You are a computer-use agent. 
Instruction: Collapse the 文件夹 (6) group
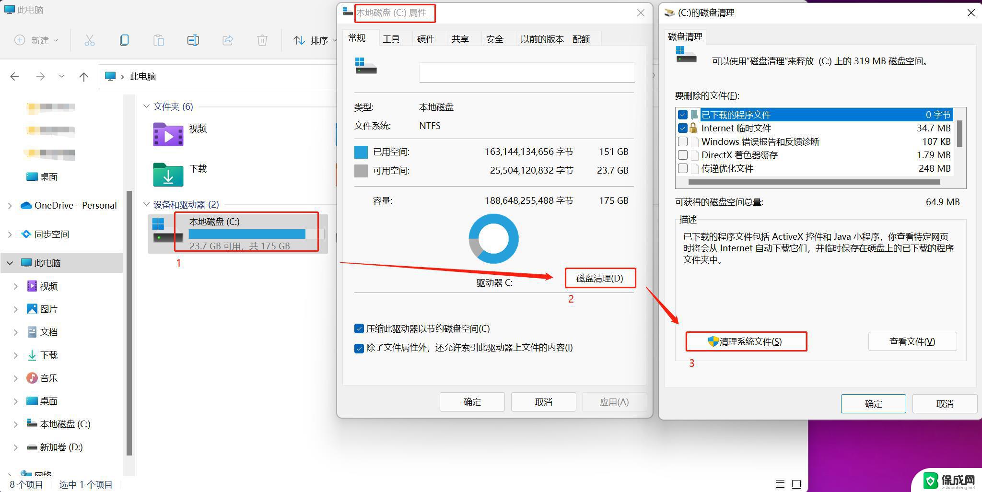tap(146, 106)
